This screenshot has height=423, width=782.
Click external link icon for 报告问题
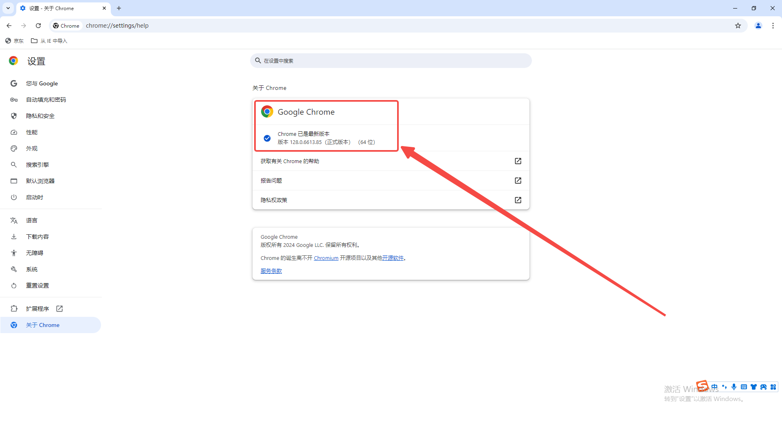(518, 181)
